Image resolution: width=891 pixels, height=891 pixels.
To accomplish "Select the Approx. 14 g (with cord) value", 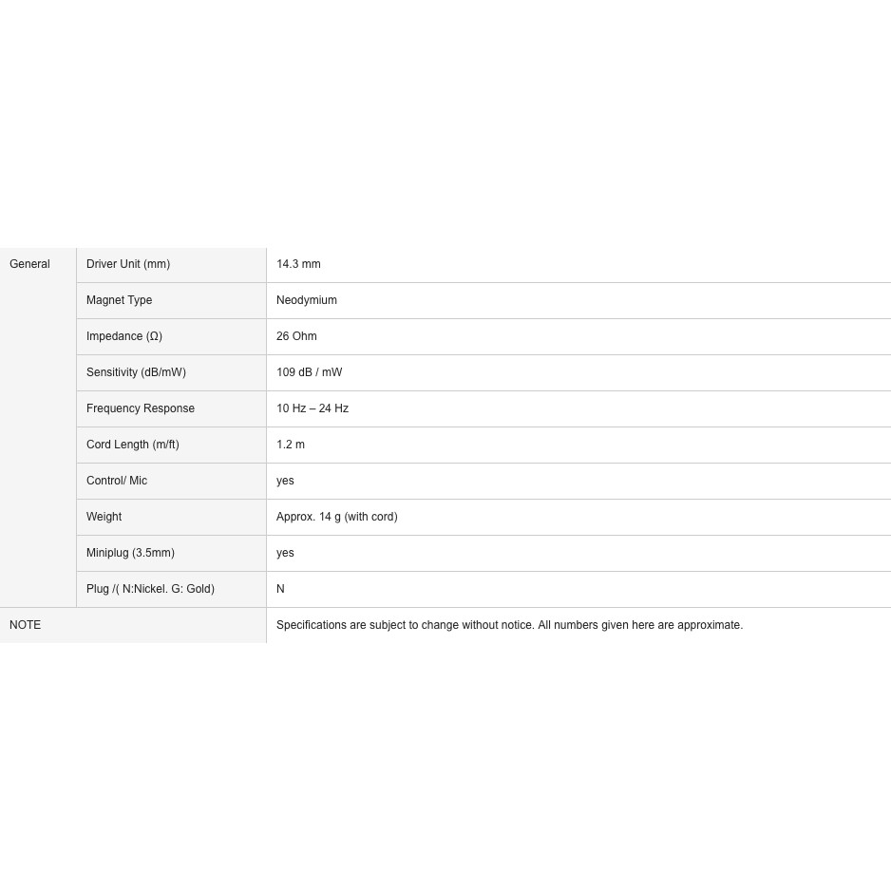I will click(337, 517).
